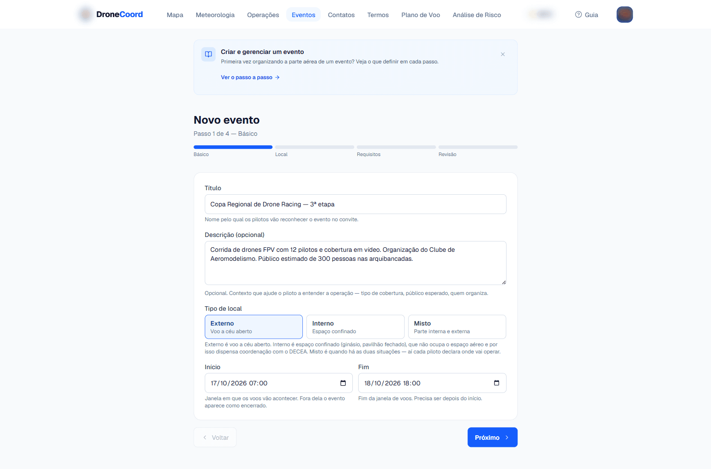Image resolution: width=711 pixels, height=469 pixels.
Task: Click the 'Criar e gerenciar um evento' title
Action: tap(262, 52)
